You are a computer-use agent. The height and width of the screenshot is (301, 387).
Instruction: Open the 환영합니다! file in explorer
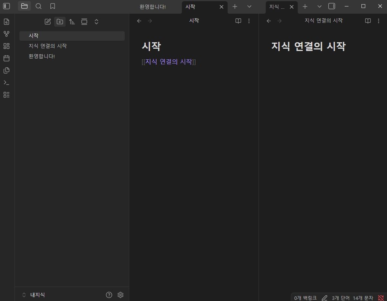(x=72, y=56)
